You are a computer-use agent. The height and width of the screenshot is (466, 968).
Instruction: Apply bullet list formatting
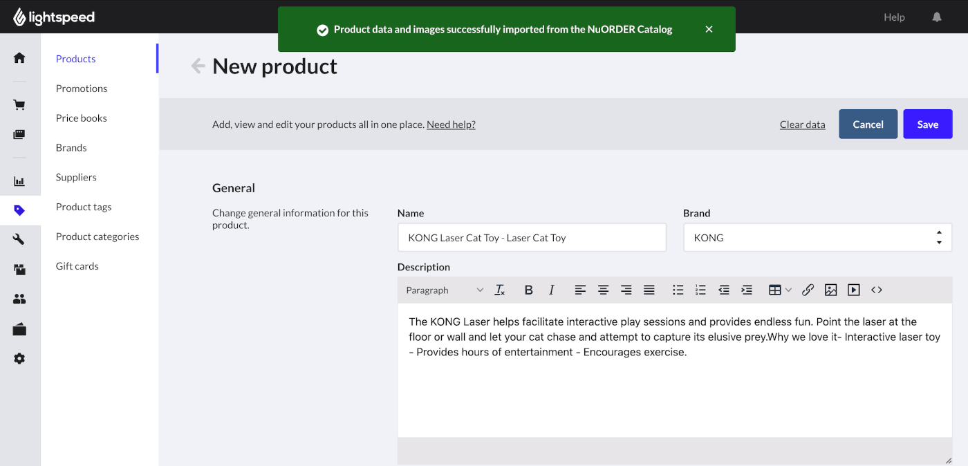[x=678, y=290]
